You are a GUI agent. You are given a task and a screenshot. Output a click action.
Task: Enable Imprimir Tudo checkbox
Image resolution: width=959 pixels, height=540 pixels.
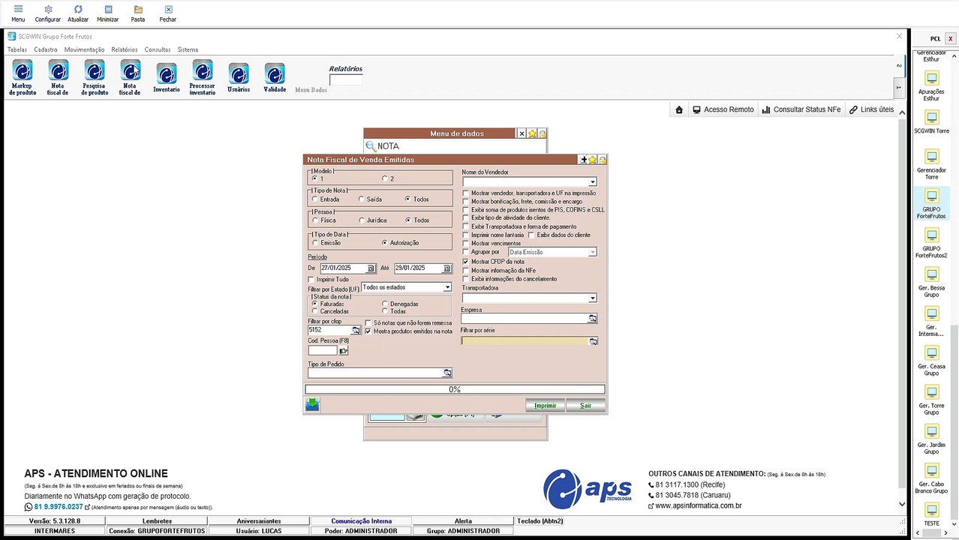coord(311,280)
